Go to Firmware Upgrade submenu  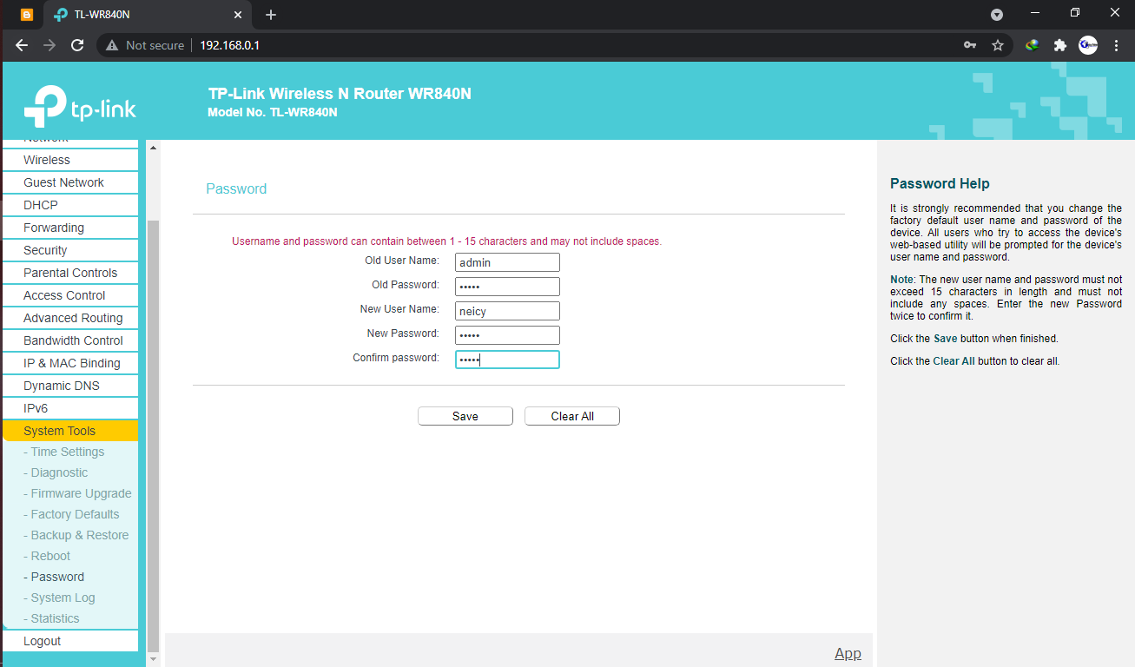[x=78, y=493]
